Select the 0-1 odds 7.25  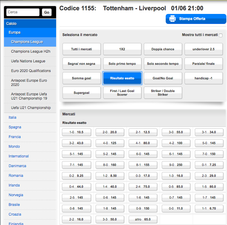(209, 165)
